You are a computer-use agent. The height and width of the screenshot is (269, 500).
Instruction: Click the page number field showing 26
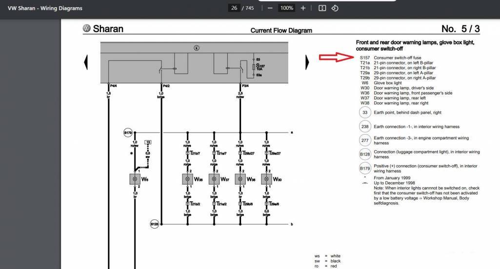click(235, 8)
